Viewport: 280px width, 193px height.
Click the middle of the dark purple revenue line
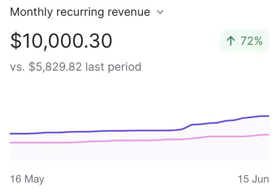(139, 130)
